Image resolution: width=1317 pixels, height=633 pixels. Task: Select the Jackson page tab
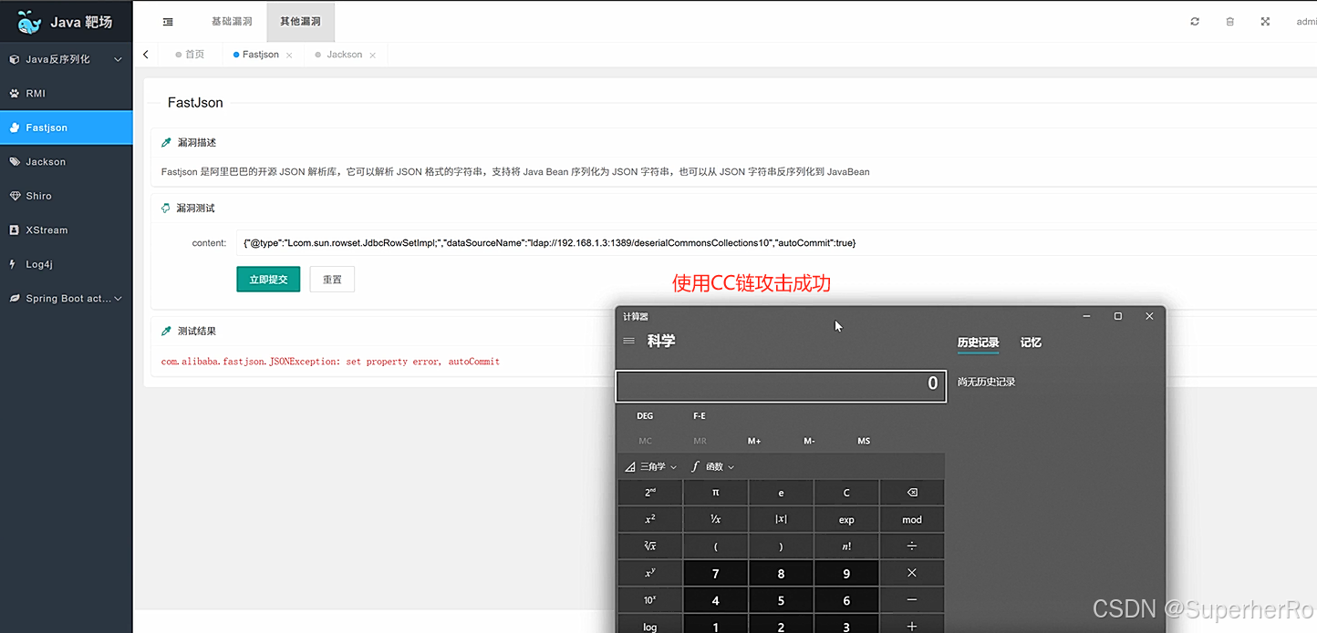pyautogui.click(x=345, y=55)
